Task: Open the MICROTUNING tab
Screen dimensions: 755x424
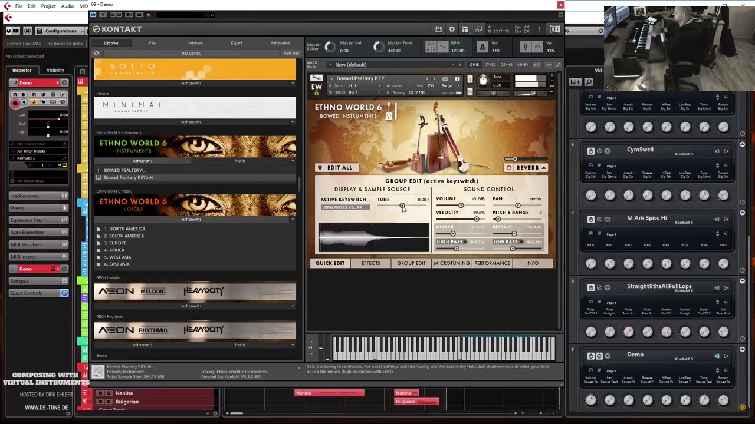Action: click(452, 263)
